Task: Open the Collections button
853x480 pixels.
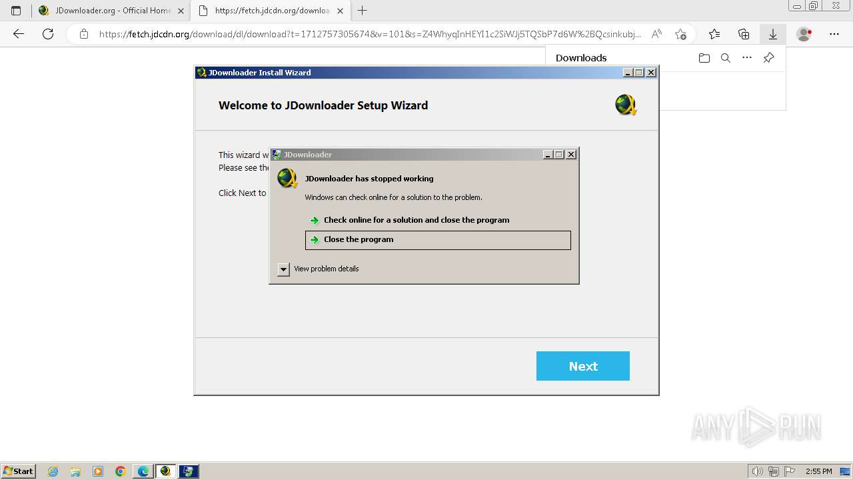Action: [x=744, y=34]
